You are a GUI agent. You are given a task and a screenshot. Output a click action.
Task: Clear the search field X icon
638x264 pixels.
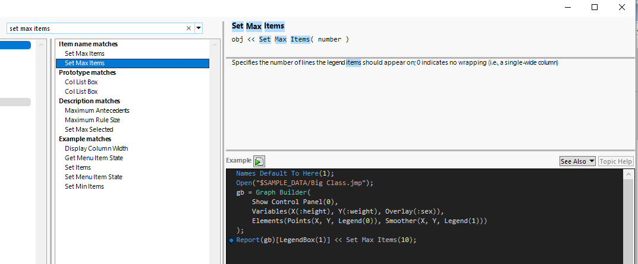click(x=189, y=28)
